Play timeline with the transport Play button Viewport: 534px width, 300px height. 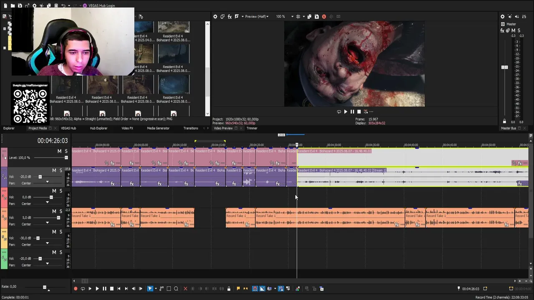click(97, 288)
